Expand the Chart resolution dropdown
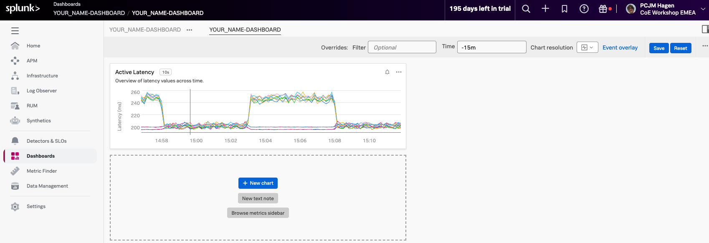Image resolution: width=709 pixels, height=243 pixels. 587,47
